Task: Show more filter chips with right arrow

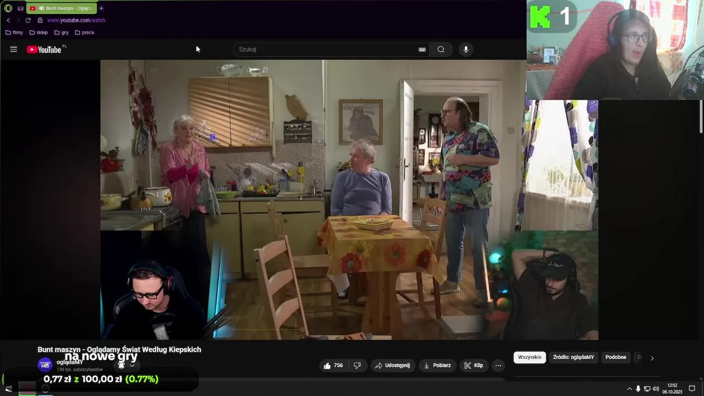Action: tap(652, 358)
